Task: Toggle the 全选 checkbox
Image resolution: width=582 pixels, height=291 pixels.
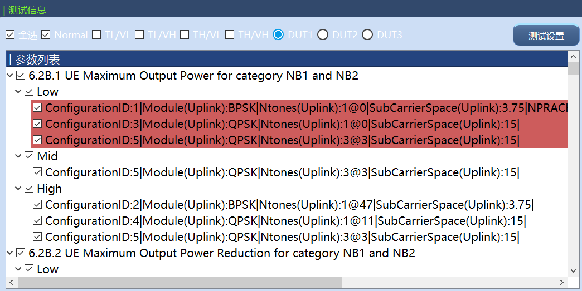Action: (x=10, y=35)
